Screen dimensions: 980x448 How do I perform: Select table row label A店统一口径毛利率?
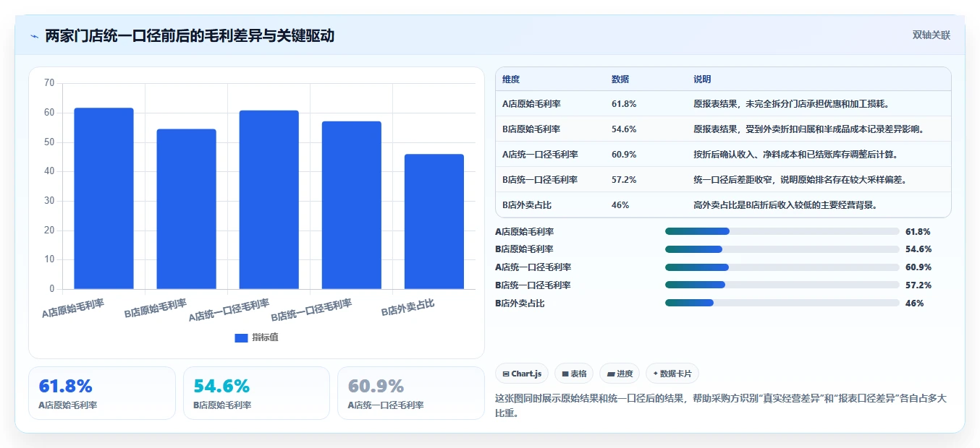(540, 155)
